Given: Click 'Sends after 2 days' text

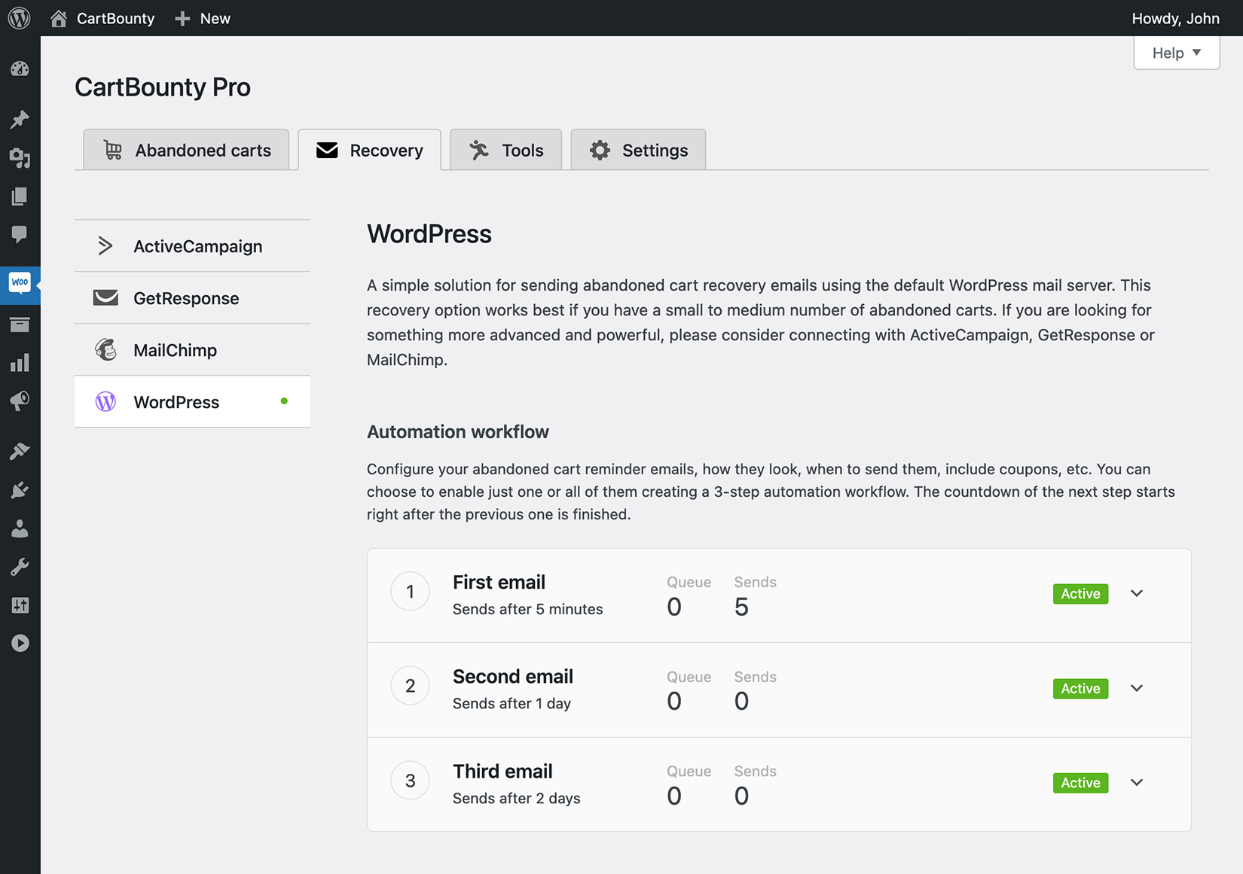Looking at the screenshot, I should (x=516, y=798).
